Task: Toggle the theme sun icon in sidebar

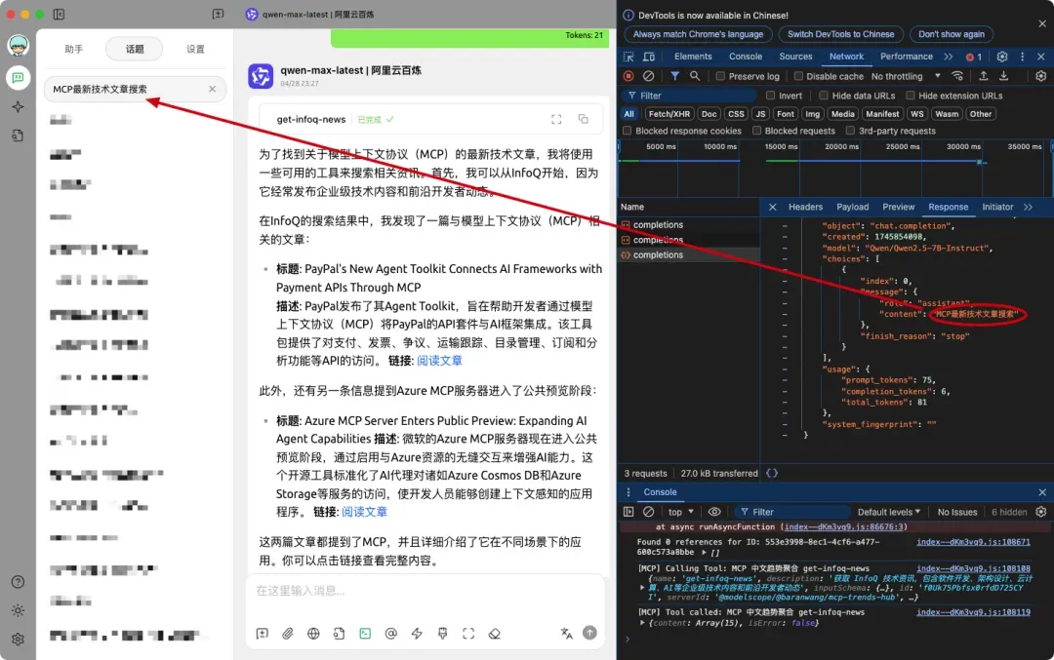Action: (19, 610)
